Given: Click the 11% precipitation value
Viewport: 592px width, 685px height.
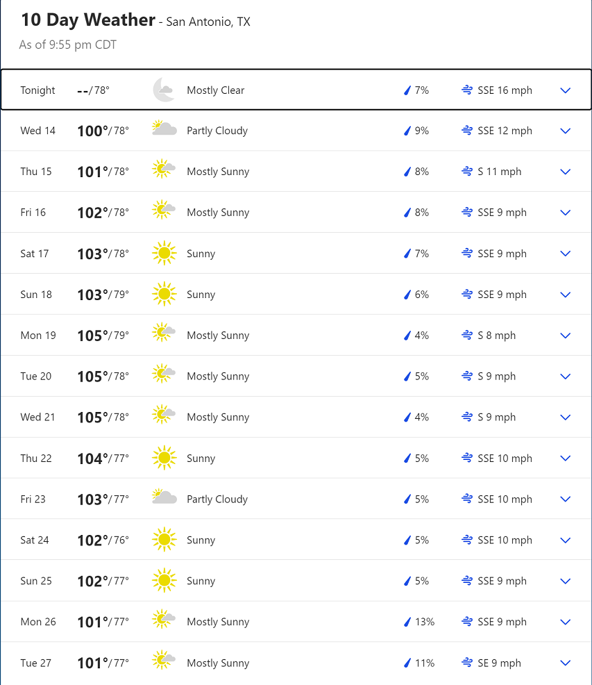Looking at the screenshot, I should pos(425,663).
